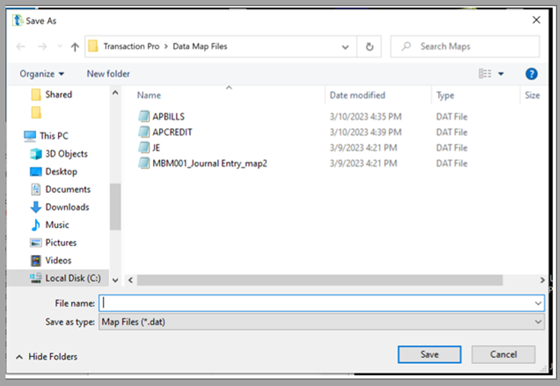
Task: Open the view options dropdown arrow
Action: pyautogui.click(x=501, y=74)
